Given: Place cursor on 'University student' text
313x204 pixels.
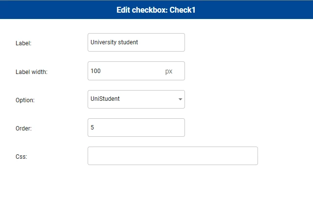Looking at the screenshot, I should tap(114, 42).
